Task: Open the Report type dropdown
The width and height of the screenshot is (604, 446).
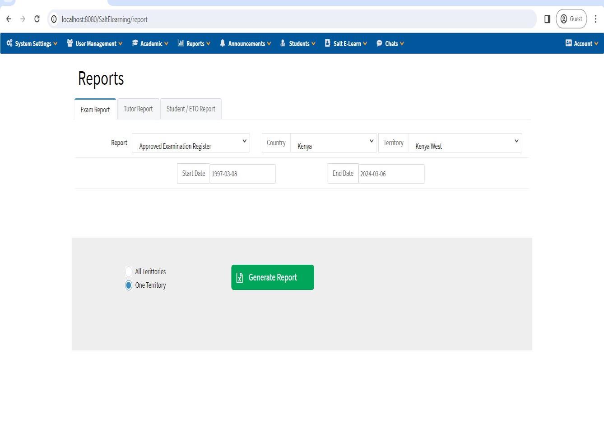Action: click(190, 143)
